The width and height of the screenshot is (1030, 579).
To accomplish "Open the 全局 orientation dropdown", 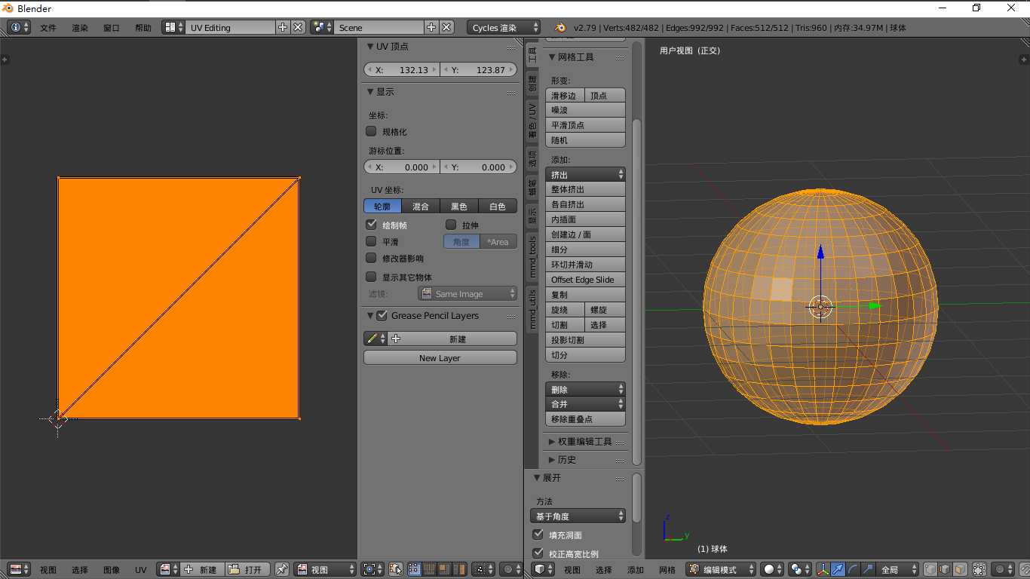I will tap(899, 569).
